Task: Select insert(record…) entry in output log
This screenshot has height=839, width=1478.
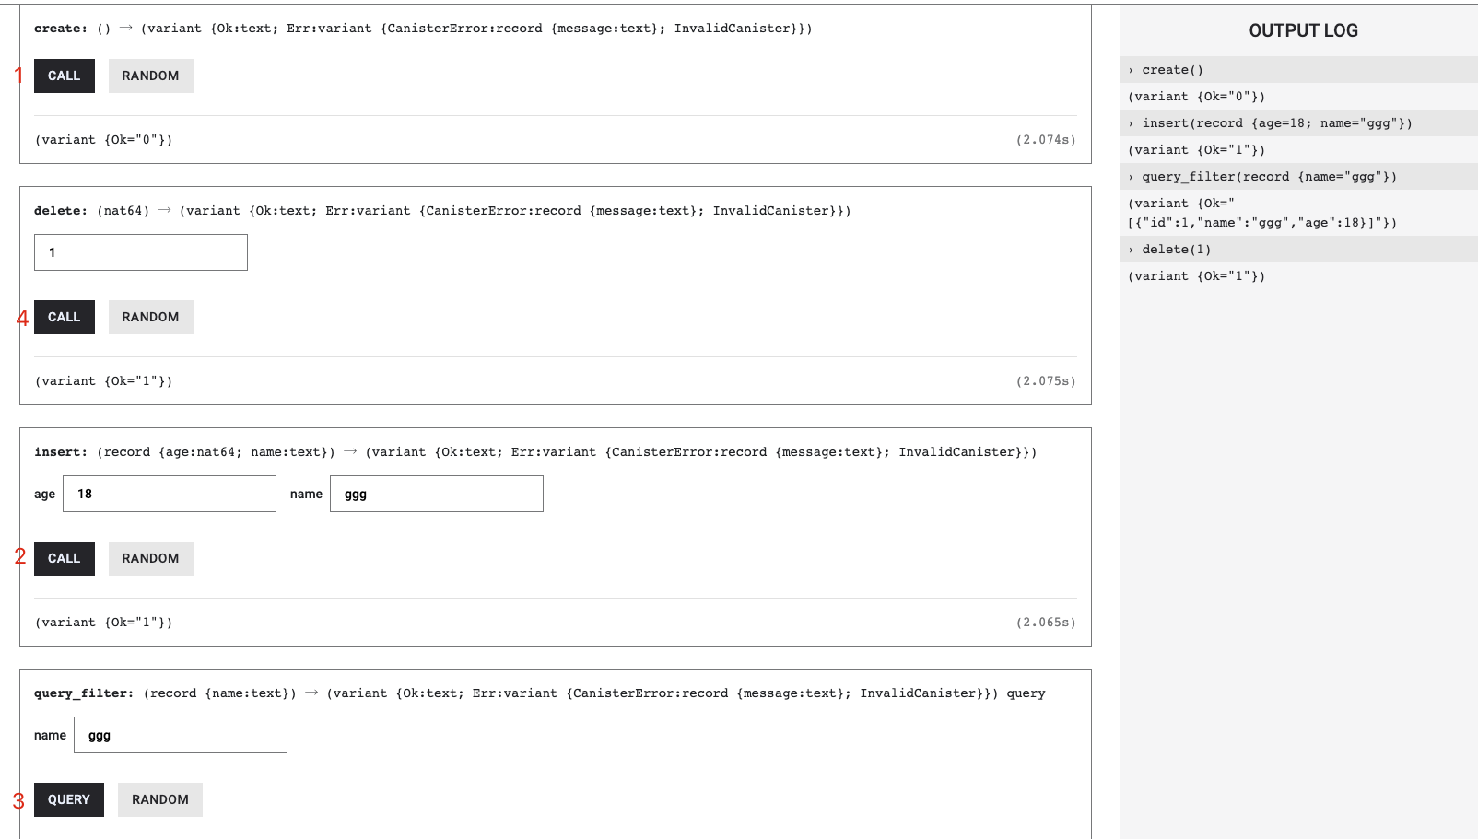Action: click(x=1276, y=123)
